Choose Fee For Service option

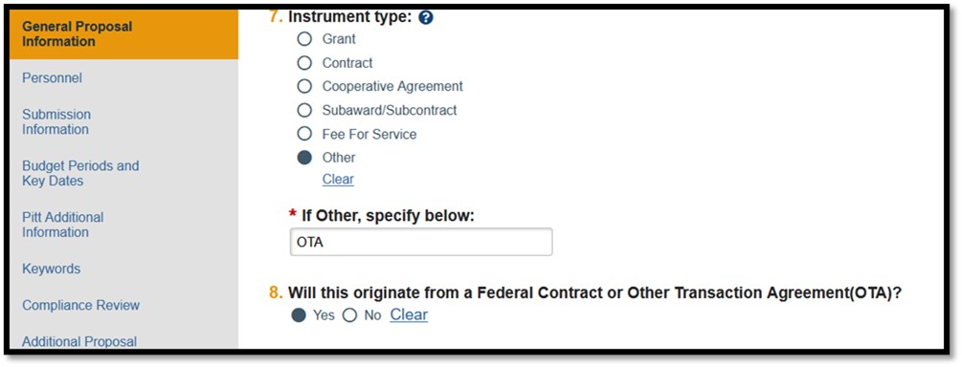click(304, 134)
